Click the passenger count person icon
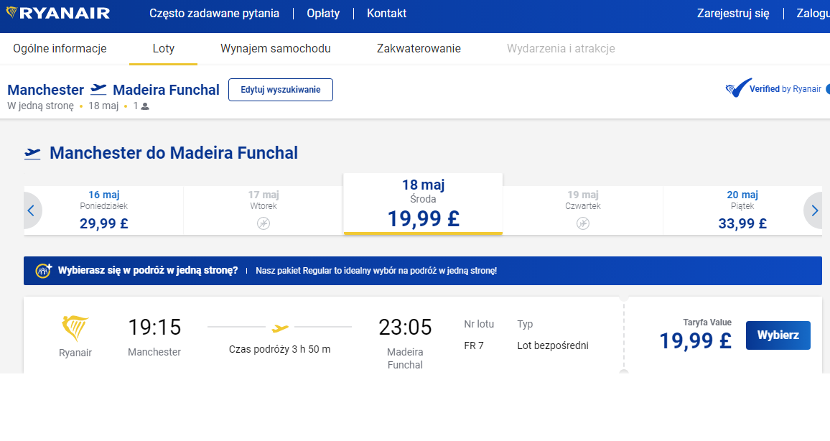 coord(145,106)
